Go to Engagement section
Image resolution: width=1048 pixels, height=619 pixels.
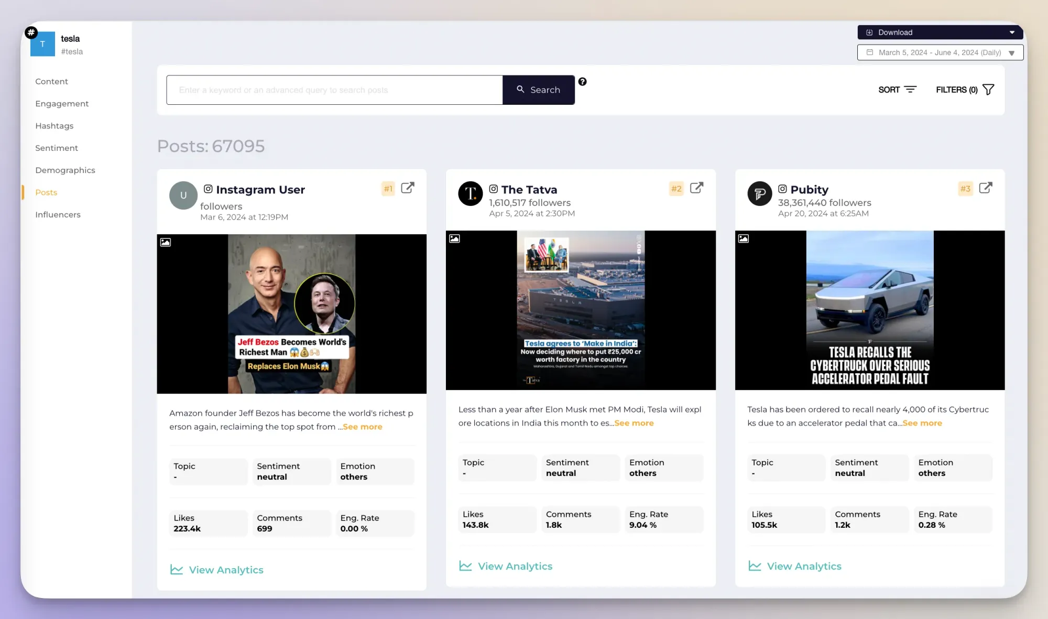[62, 104]
